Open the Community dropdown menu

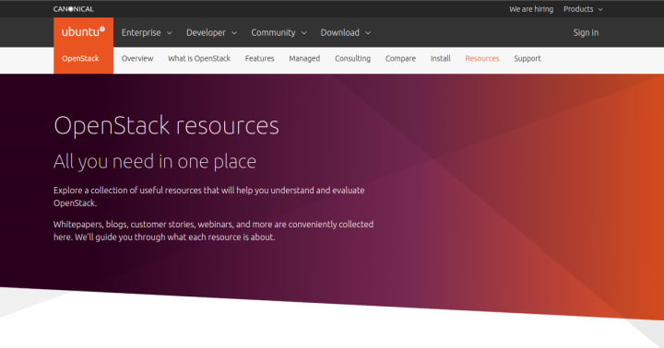[x=279, y=32]
